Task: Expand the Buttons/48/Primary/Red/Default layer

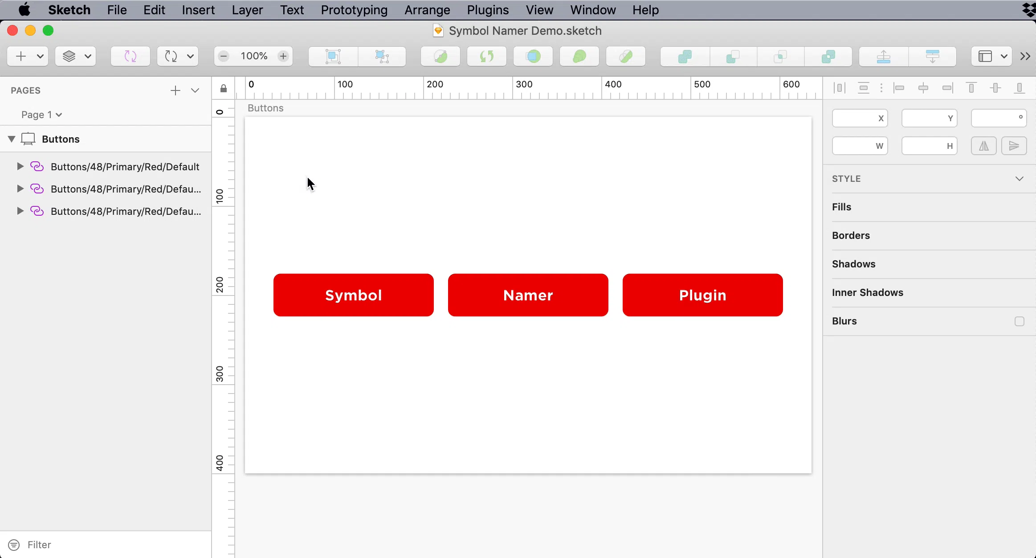Action: click(x=20, y=166)
